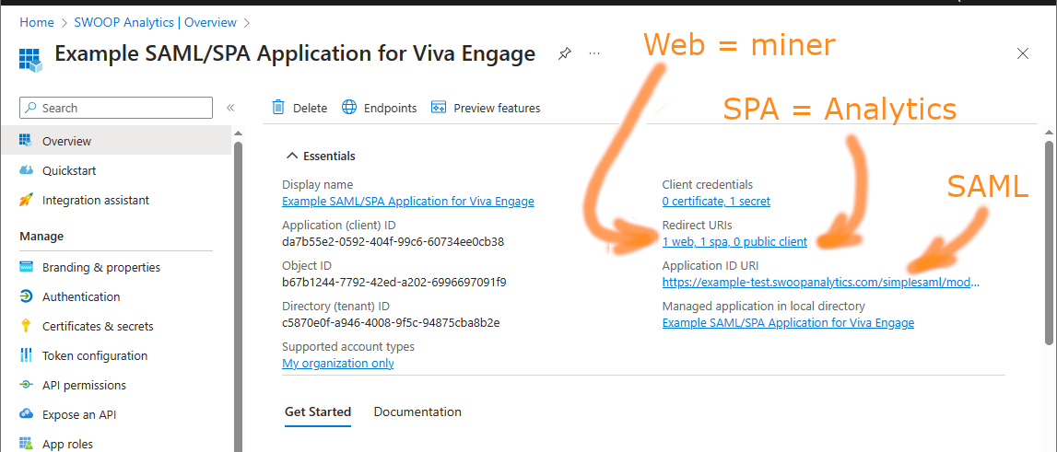Switch to the Documentation tab
This screenshot has width=1057, height=452.
pos(417,411)
